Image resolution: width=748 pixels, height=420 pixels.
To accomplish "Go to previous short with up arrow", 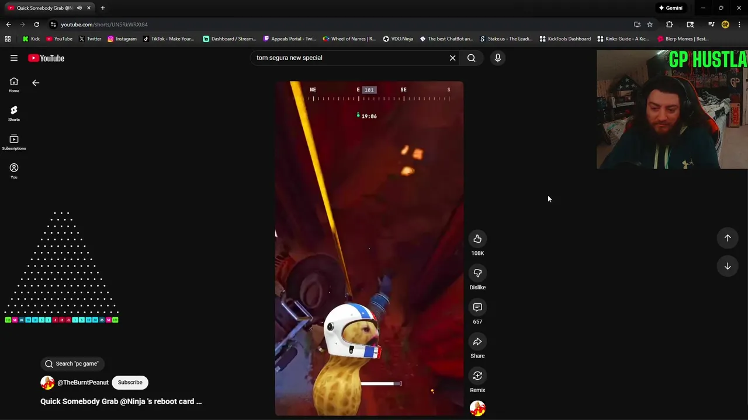I will pos(728,238).
